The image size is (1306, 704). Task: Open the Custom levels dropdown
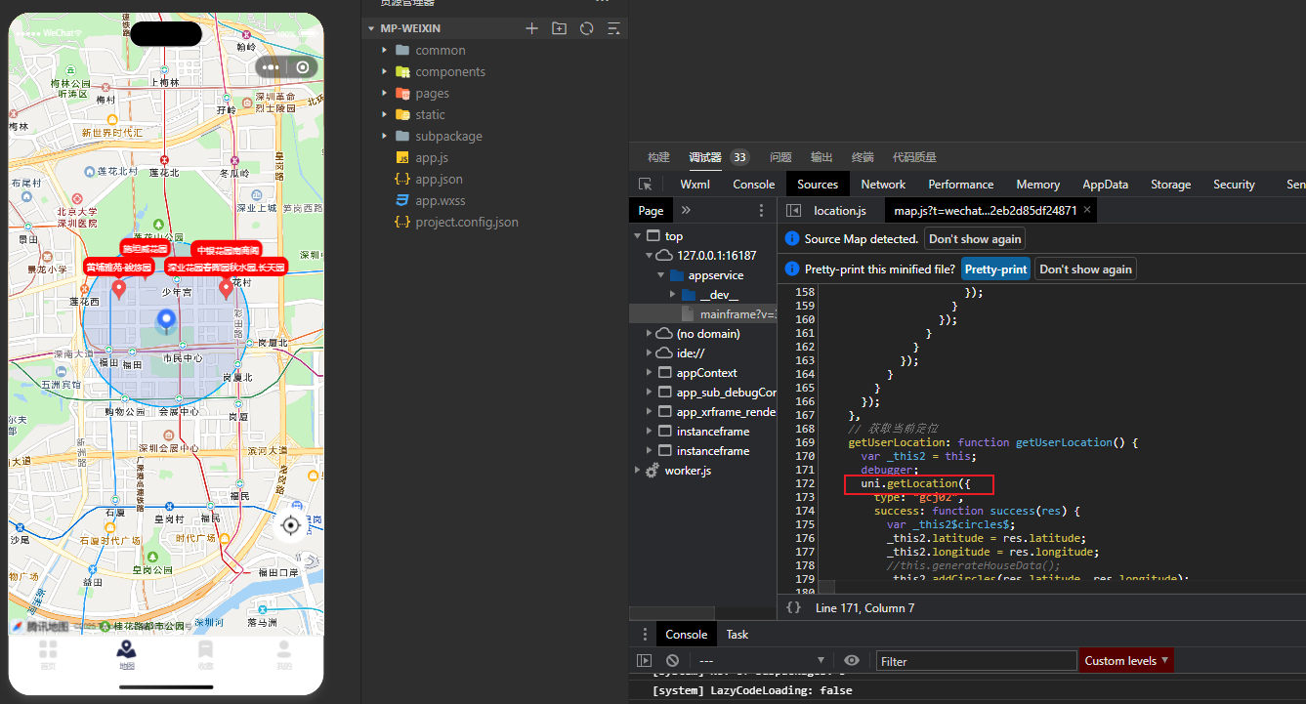pyautogui.click(x=1126, y=661)
